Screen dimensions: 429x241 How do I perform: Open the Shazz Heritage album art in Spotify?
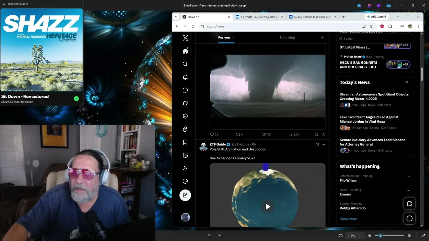click(42, 50)
